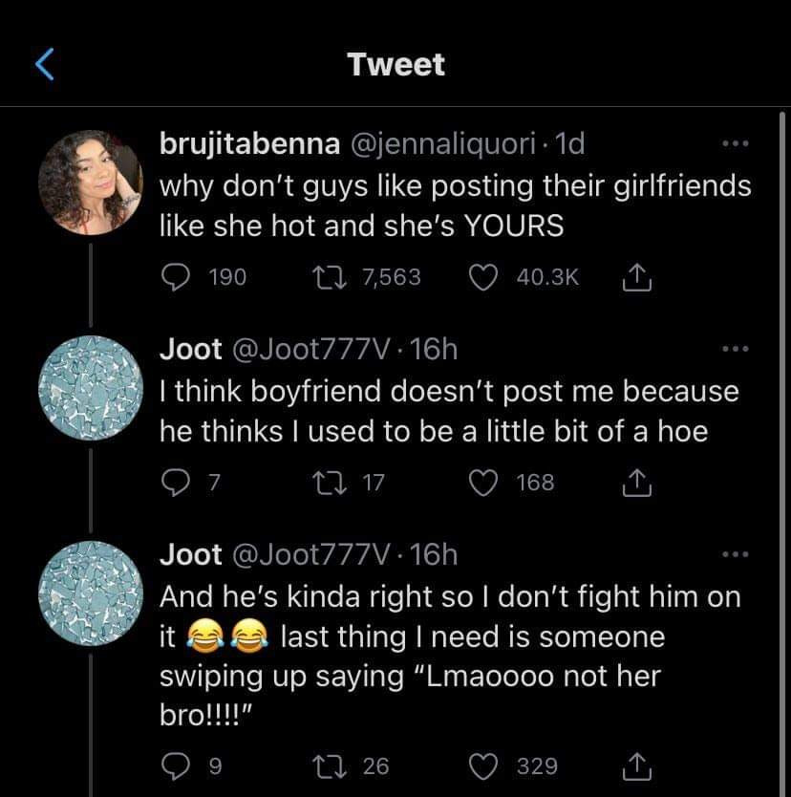Image resolution: width=791 pixels, height=797 pixels.
Task: Open brujitabenna's profile picture
Action: (x=91, y=183)
